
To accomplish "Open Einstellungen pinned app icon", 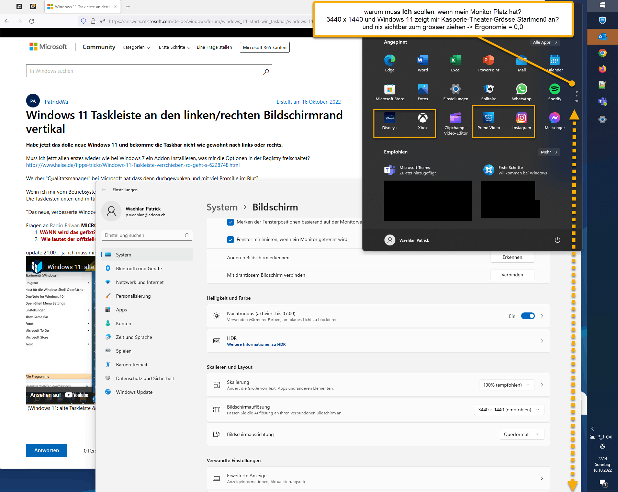I will point(456,92).
